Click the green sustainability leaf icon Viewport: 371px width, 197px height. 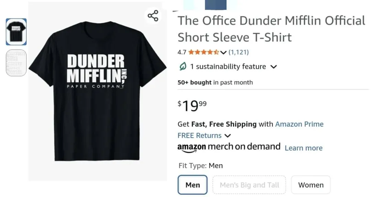(183, 66)
